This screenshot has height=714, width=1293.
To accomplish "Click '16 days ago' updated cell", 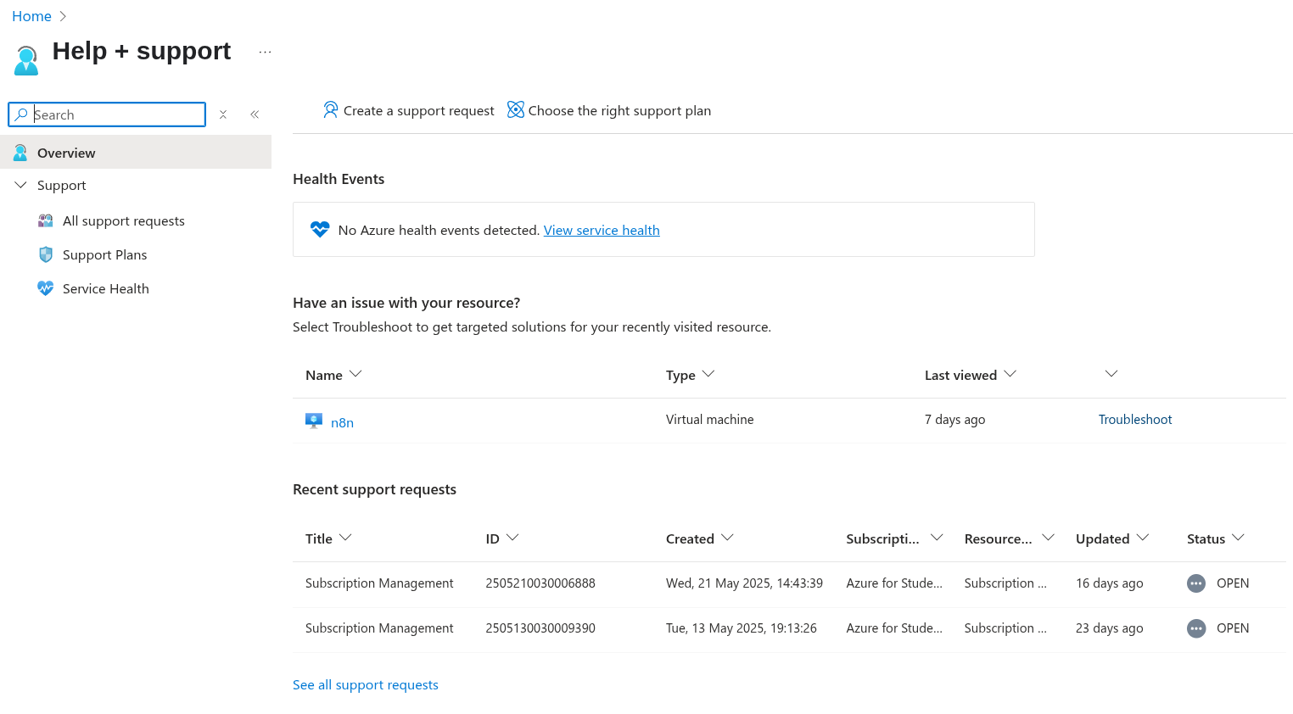I will 1110,583.
